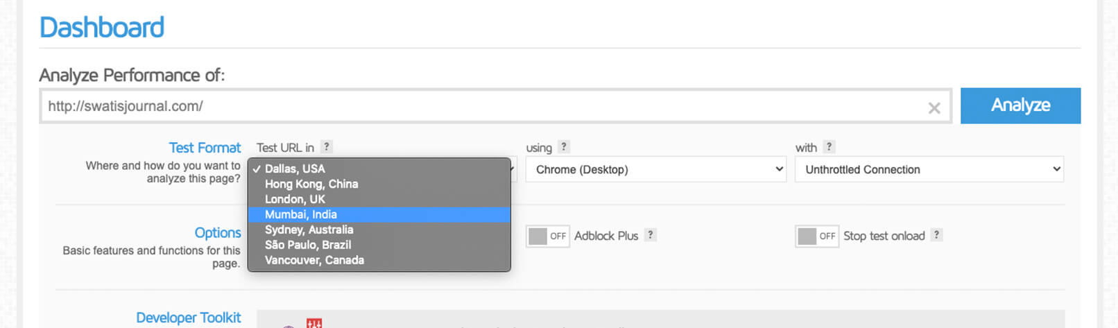The height and width of the screenshot is (328, 1118).
Task: Click the URL input field
Action: 495,106
